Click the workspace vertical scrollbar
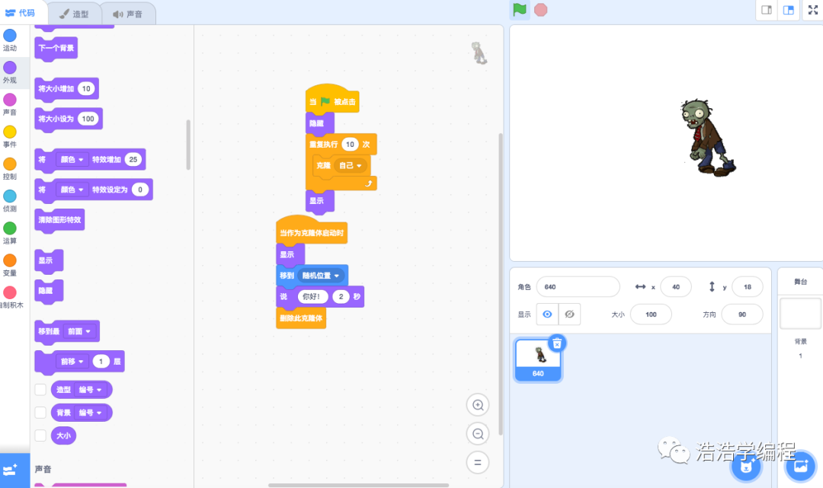The image size is (823, 488). 501,284
